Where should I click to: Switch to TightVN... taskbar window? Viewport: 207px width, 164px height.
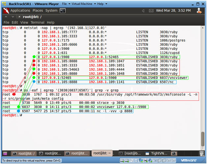click(157, 154)
